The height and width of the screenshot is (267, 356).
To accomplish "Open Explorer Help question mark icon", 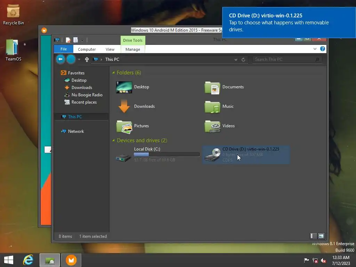I will coord(322,49).
